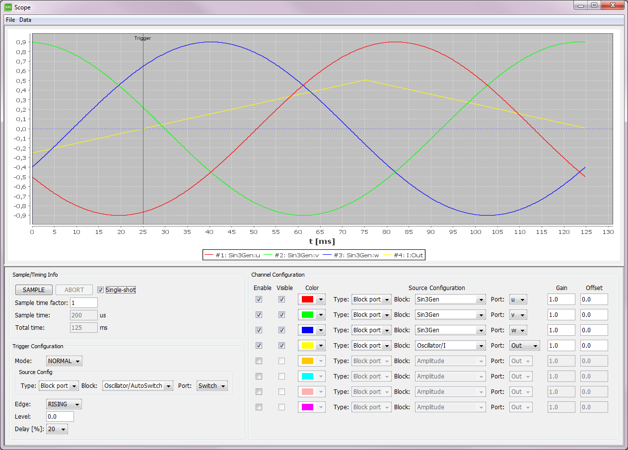Click the Gain field of the green channel
This screenshot has height=450, width=628.
pos(561,315)
